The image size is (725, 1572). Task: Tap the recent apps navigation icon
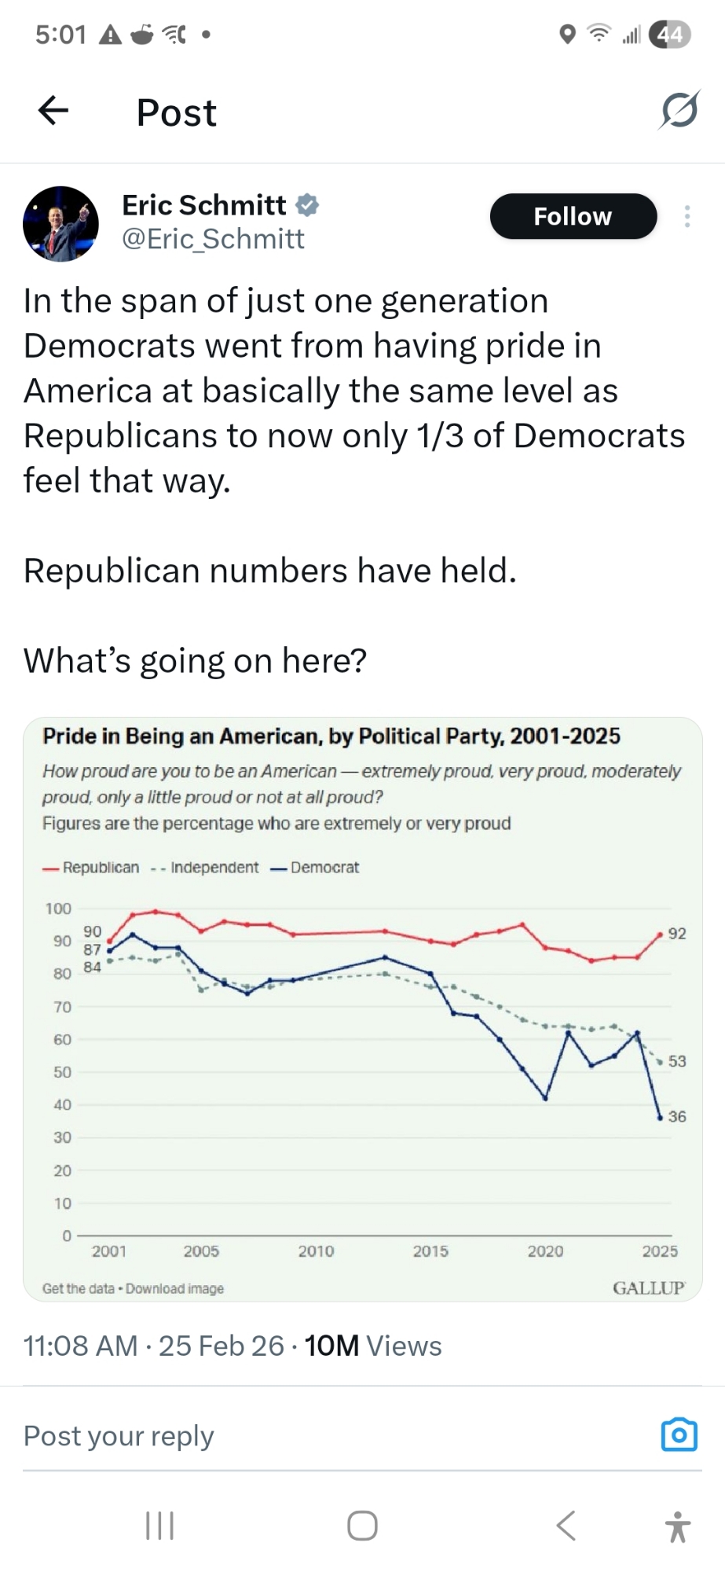coord(160,1526)
